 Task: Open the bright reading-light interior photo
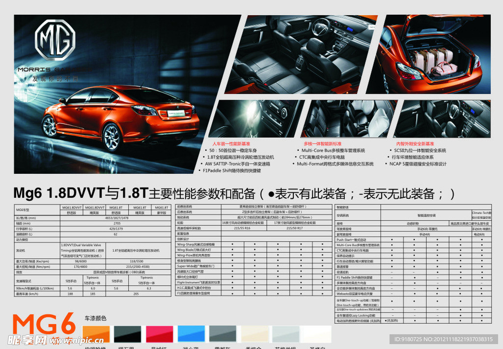pos(256,119)
